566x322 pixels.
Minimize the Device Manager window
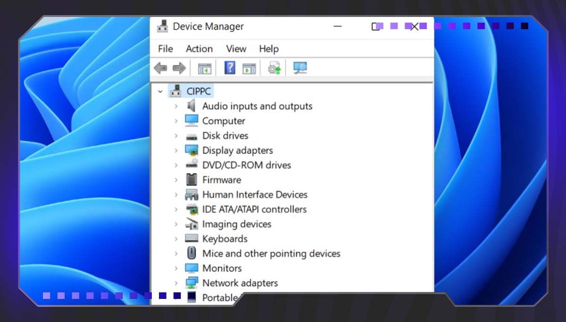click(x=337, y=27)
